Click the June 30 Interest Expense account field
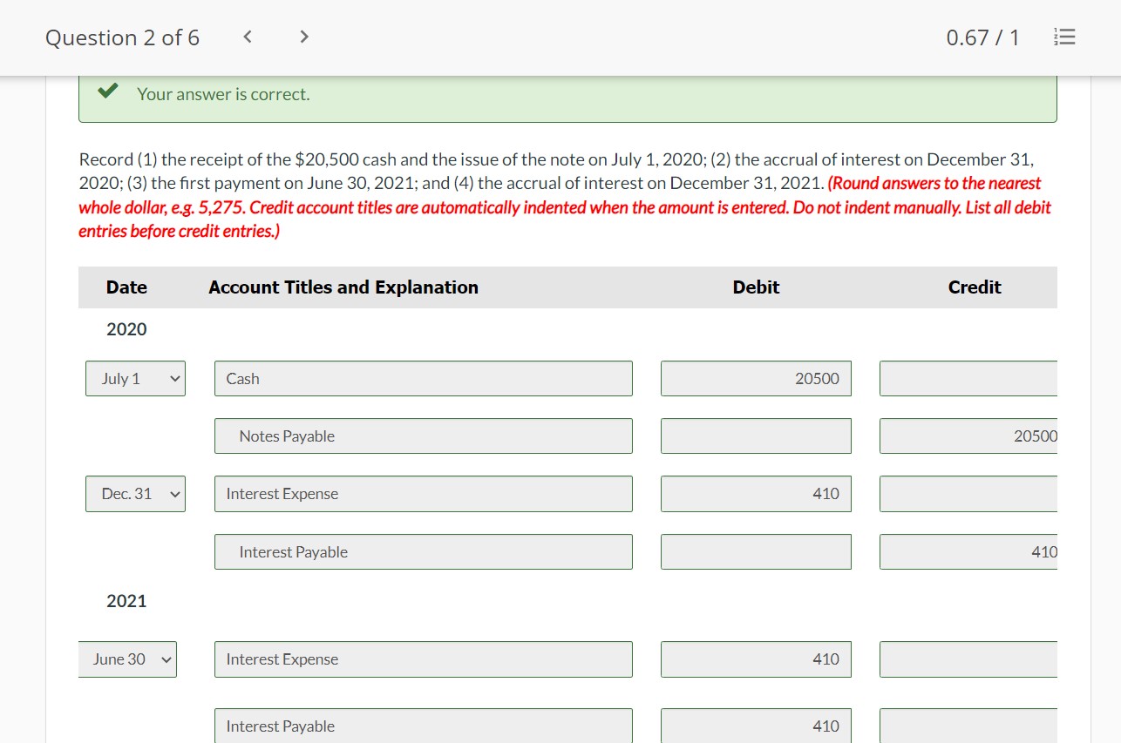Image resolution: width=1121 pixels, height=743 pixels. pyautogui.click(x=424, y=659)
